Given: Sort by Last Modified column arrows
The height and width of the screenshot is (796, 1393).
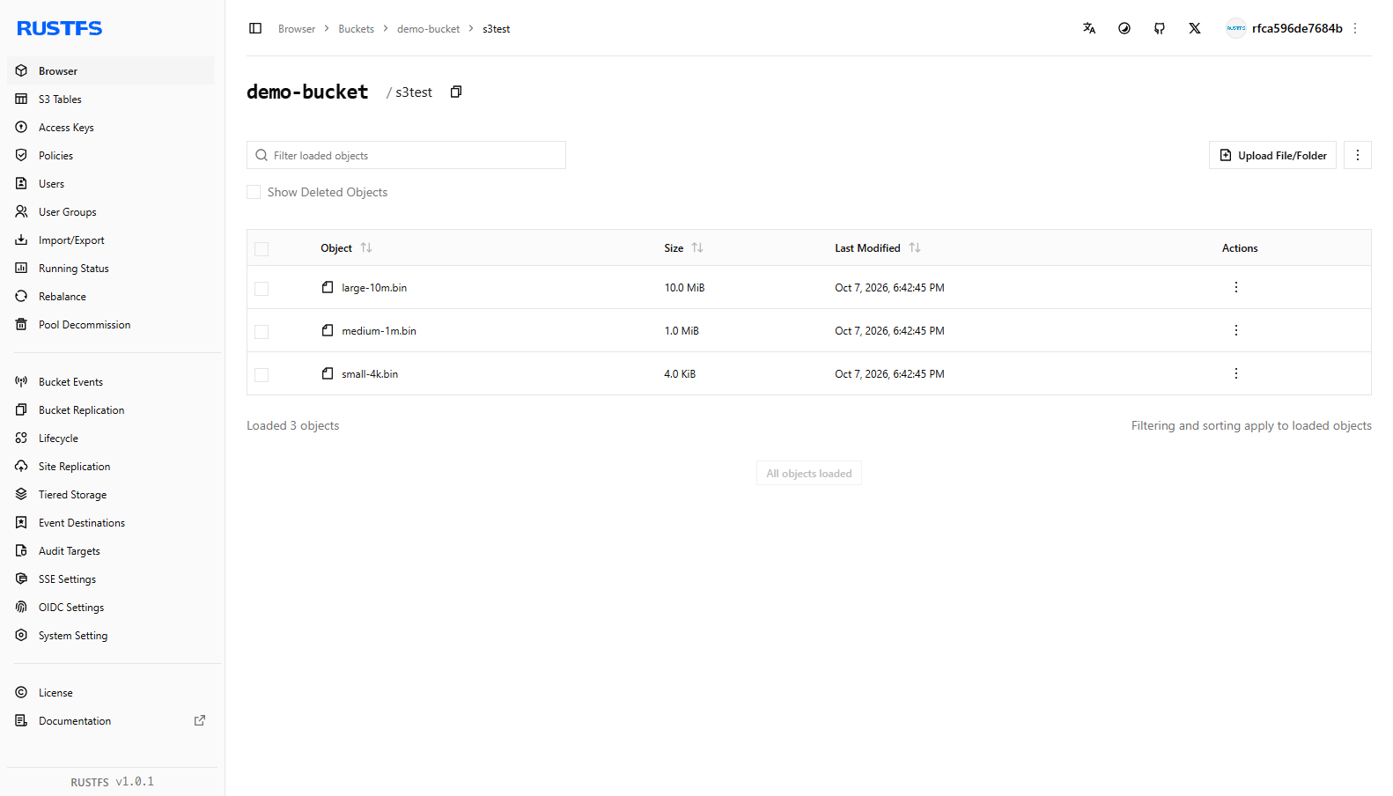Looking at the screenshot, I should pyautogui.click(x=915, y=248).
